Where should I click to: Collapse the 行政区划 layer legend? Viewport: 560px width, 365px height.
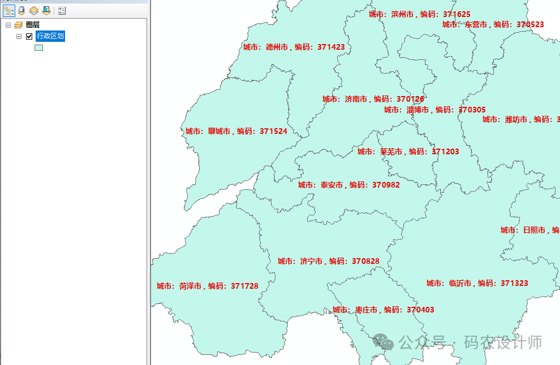point(19,37)
